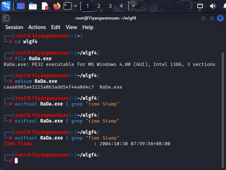Click the 'md5sum RaDa.exe' command line
This screenshot has height=170, width=226.
click(x=36, y=81)
